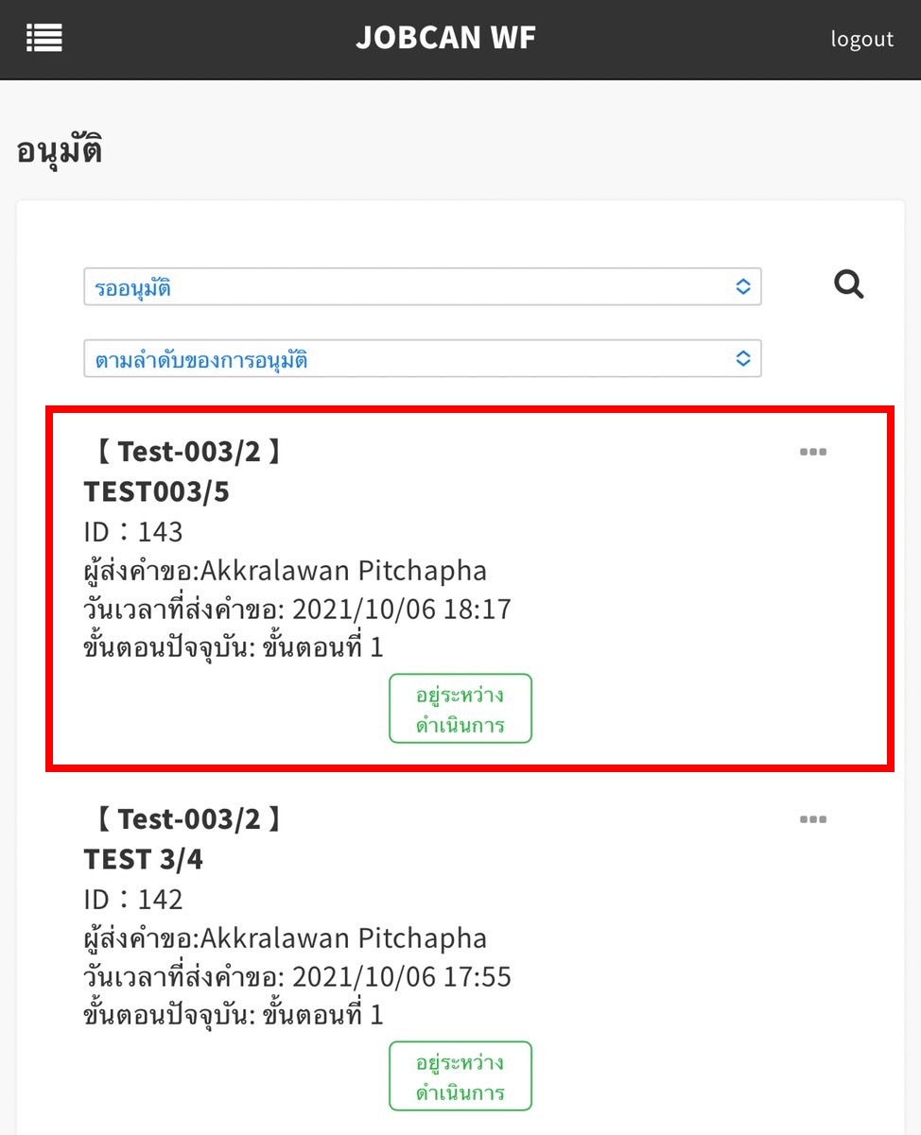The width and height of the screenshot is (921, 1135).
Task: Expand the ตามลำดับของการอนุมัติ sort dropdown
Action: point(422,359)
